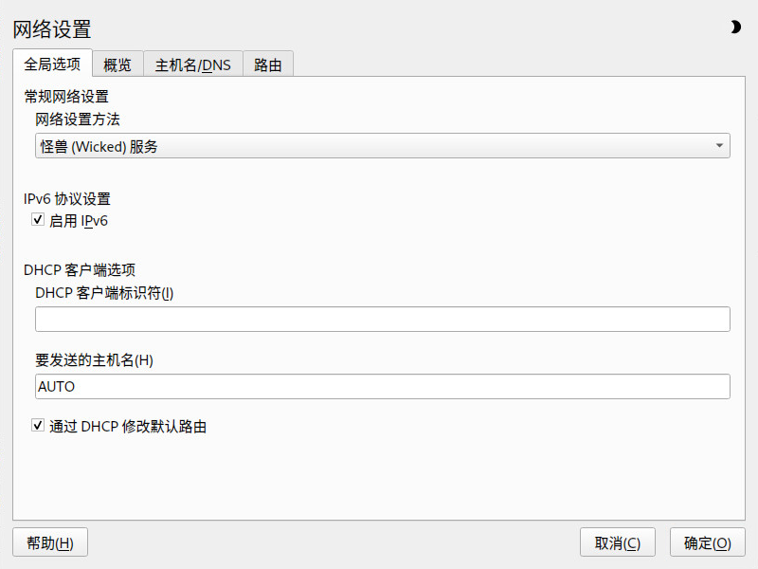Click the 通过 DHCP 修改默认路由 label text

click(128, 427)
